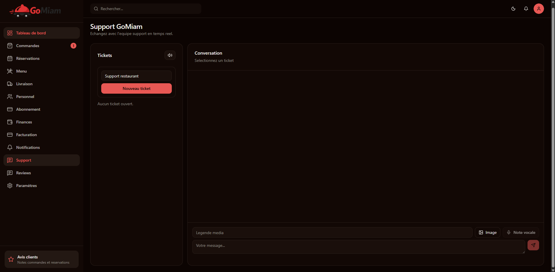The height and width of the screenshot is (272, 555).
Task: Navigate to Livraison
Action: [x=42, y=84]
